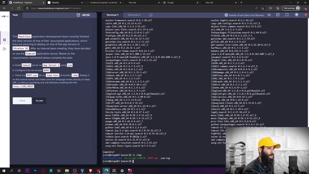Screen dimensions: 309x174
Task: Switch to KodeKloud engineer Lucidchart browser tab
Action: pos(104,2)
